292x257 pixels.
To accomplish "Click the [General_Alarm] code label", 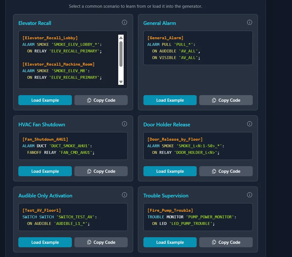I will (x=165, y=38).
